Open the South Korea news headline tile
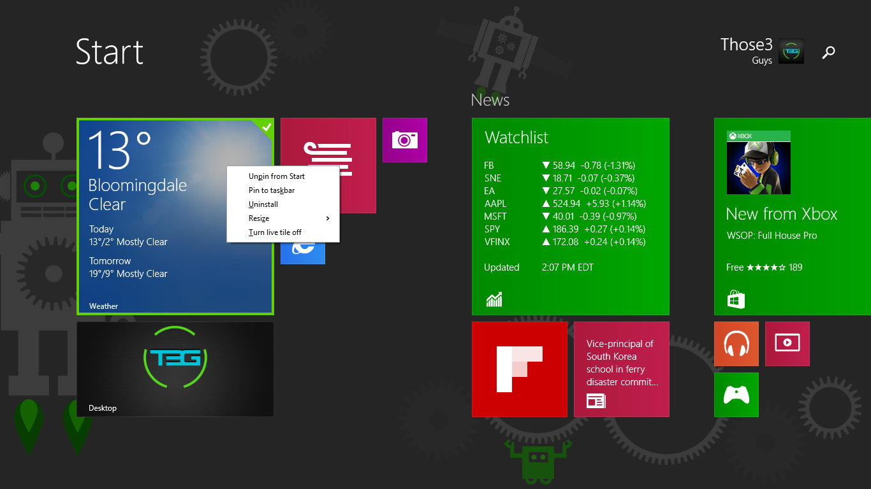The height and width of the screenshot is (489, 871). 621,369
